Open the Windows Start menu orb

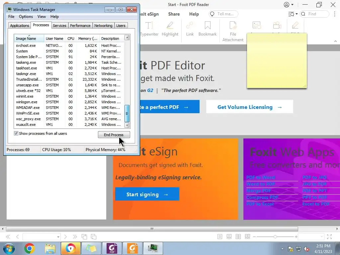(x=9, y=248)
